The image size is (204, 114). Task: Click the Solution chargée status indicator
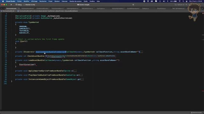click(84, 5)
